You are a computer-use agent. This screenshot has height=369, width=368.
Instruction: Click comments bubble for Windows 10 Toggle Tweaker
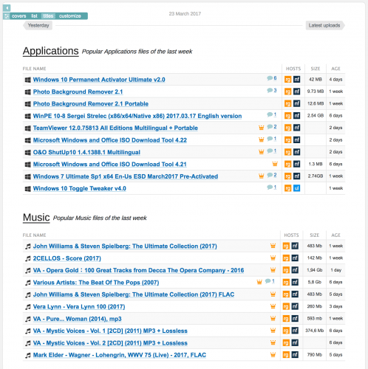(272, 187)
